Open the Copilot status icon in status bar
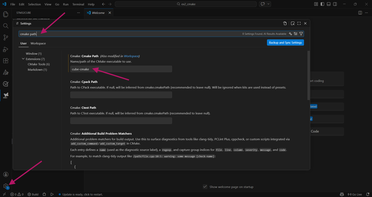372x197 pixels. click(x=342, y=194)
